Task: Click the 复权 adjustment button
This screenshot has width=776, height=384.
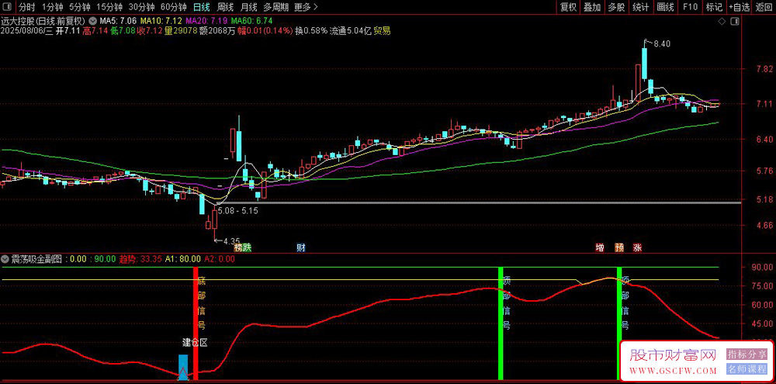Action: (568, 8)
